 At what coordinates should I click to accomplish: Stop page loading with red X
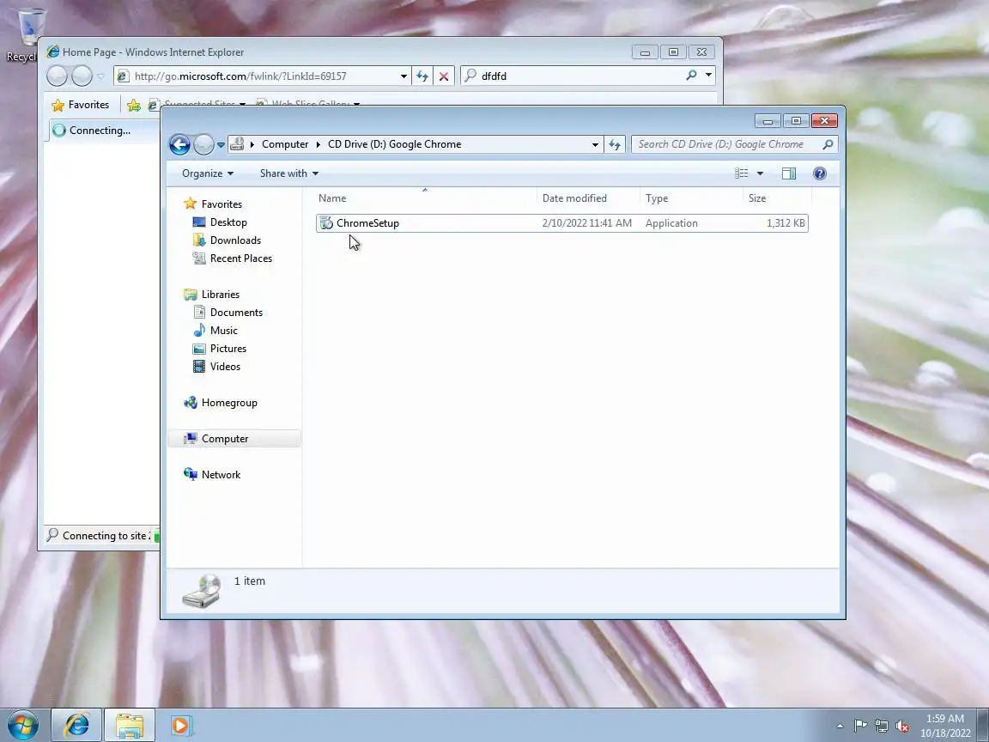[x=443, y=76]
